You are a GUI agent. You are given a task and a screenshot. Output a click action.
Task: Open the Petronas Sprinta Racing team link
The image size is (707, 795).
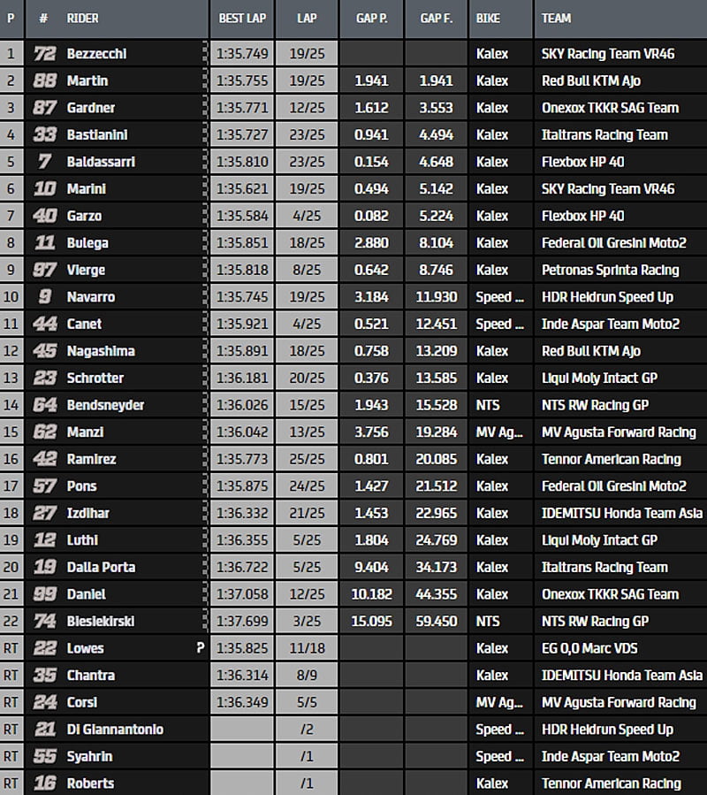coord(610,270)
